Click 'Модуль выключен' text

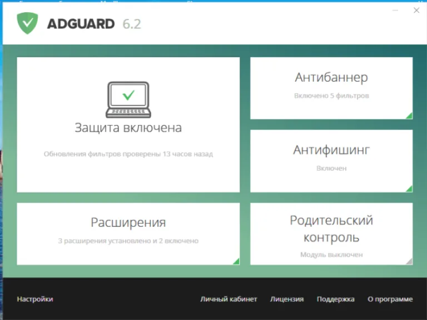(331, 254)
